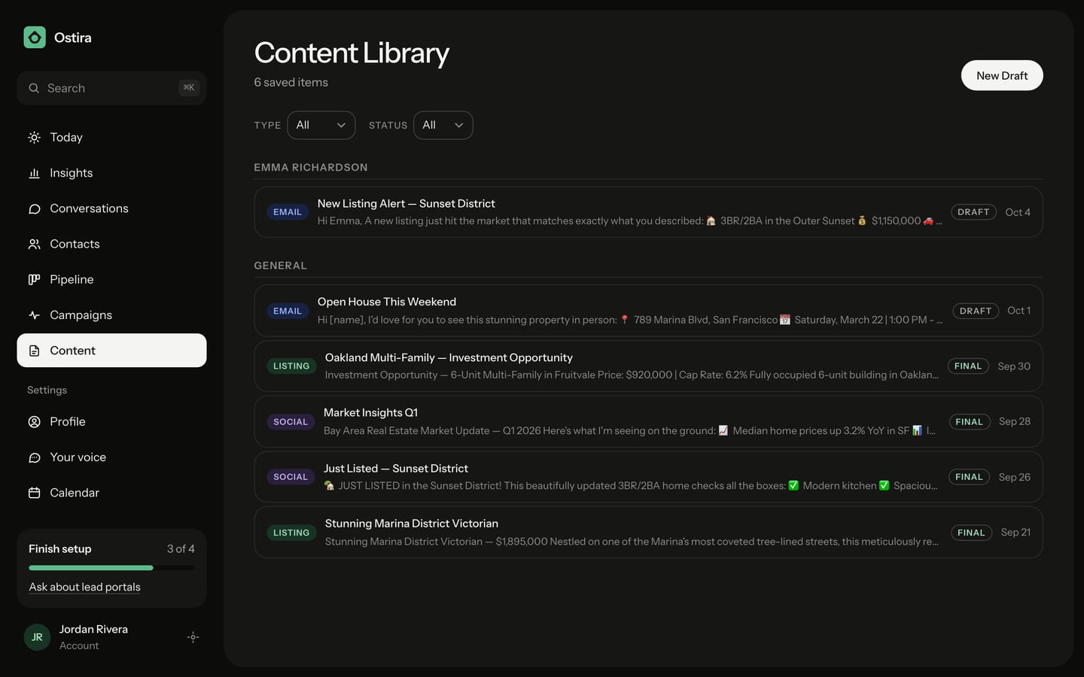The width and height of the screenshot is (1084, 677).
Task: Click the ⌘K shortcut hint
Action: (189, 88)
